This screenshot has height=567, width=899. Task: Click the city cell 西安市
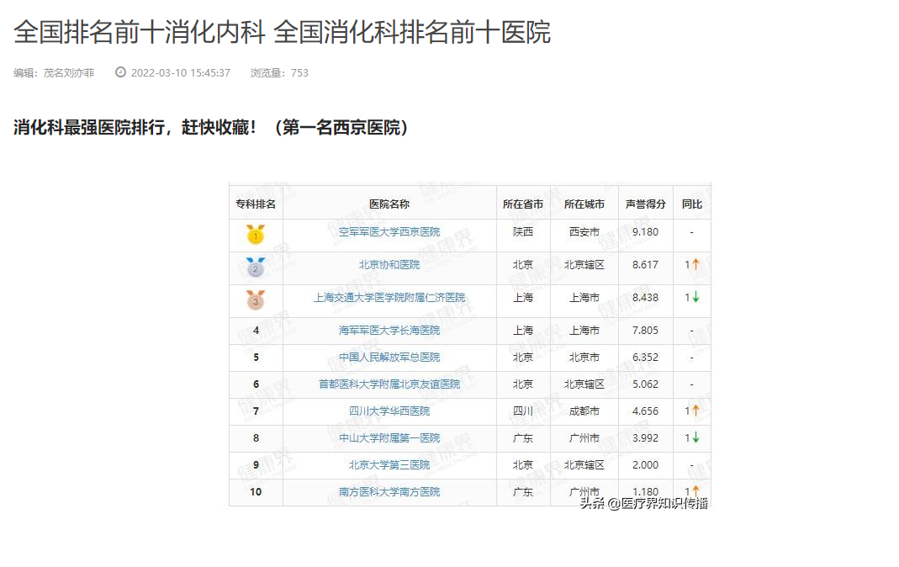(x=584, y=231)
